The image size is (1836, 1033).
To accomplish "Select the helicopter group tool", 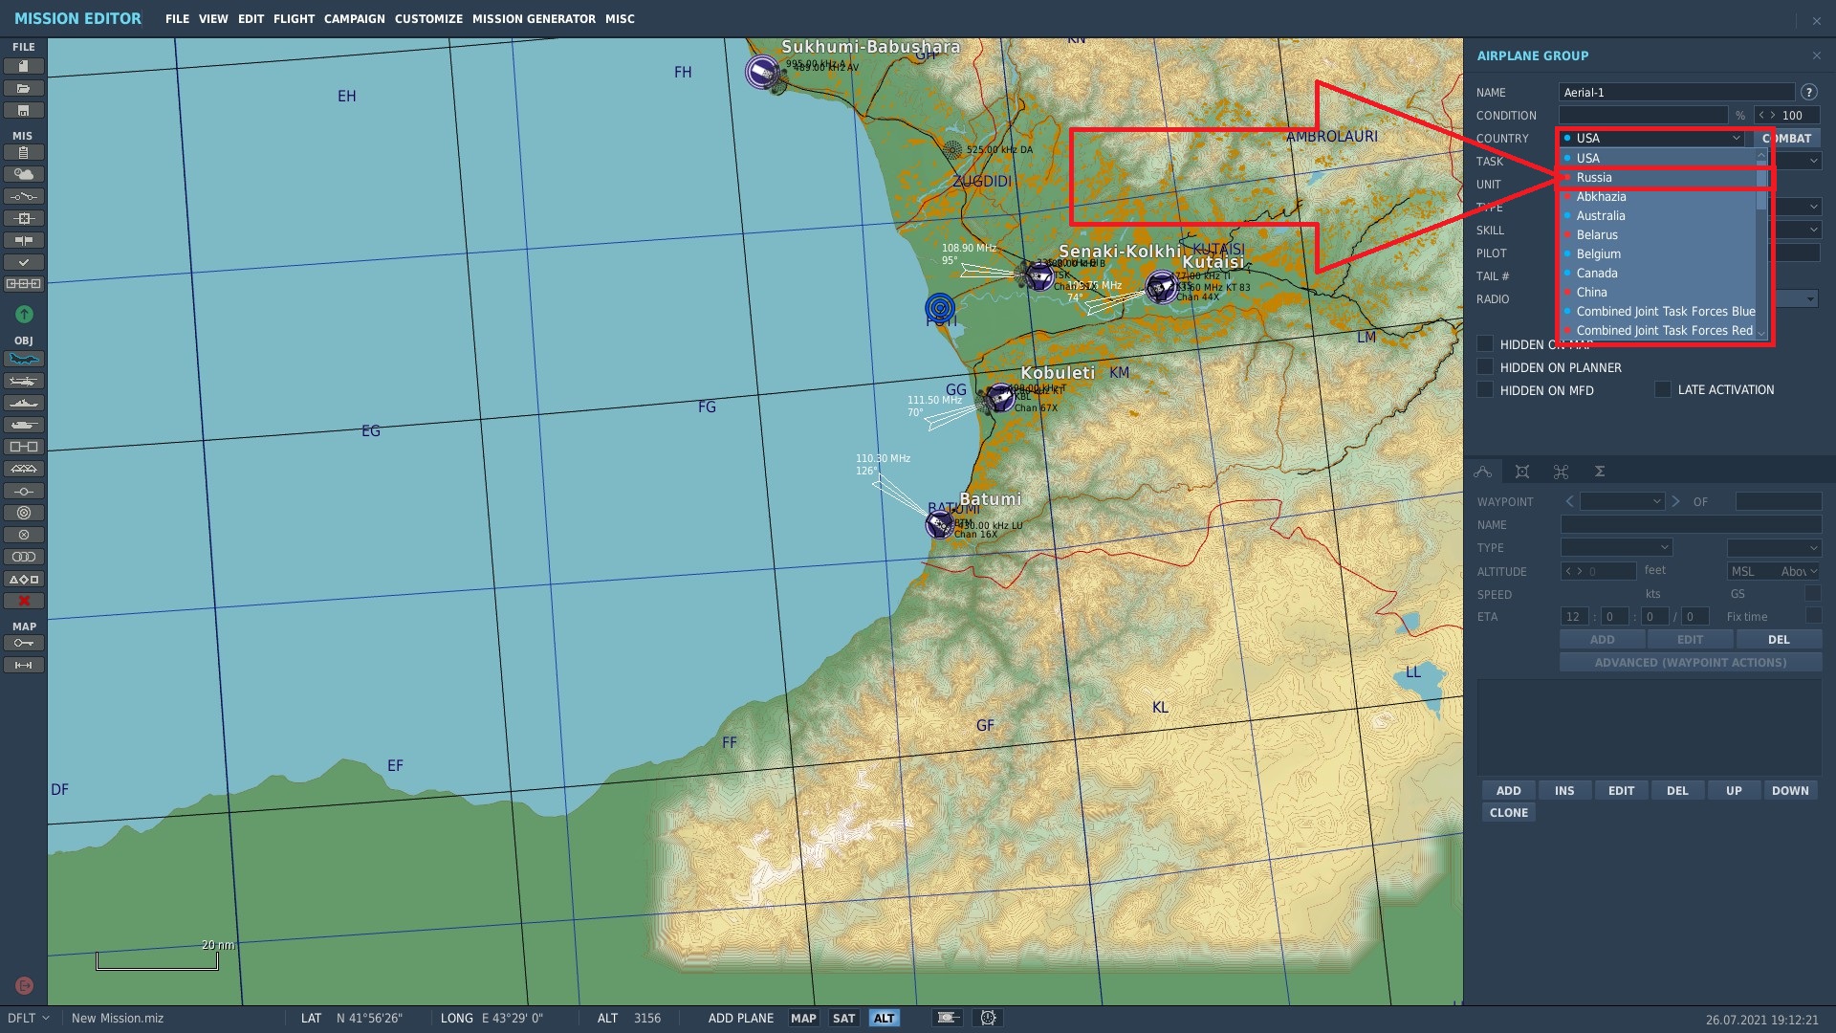I will (x=24, y=381).
